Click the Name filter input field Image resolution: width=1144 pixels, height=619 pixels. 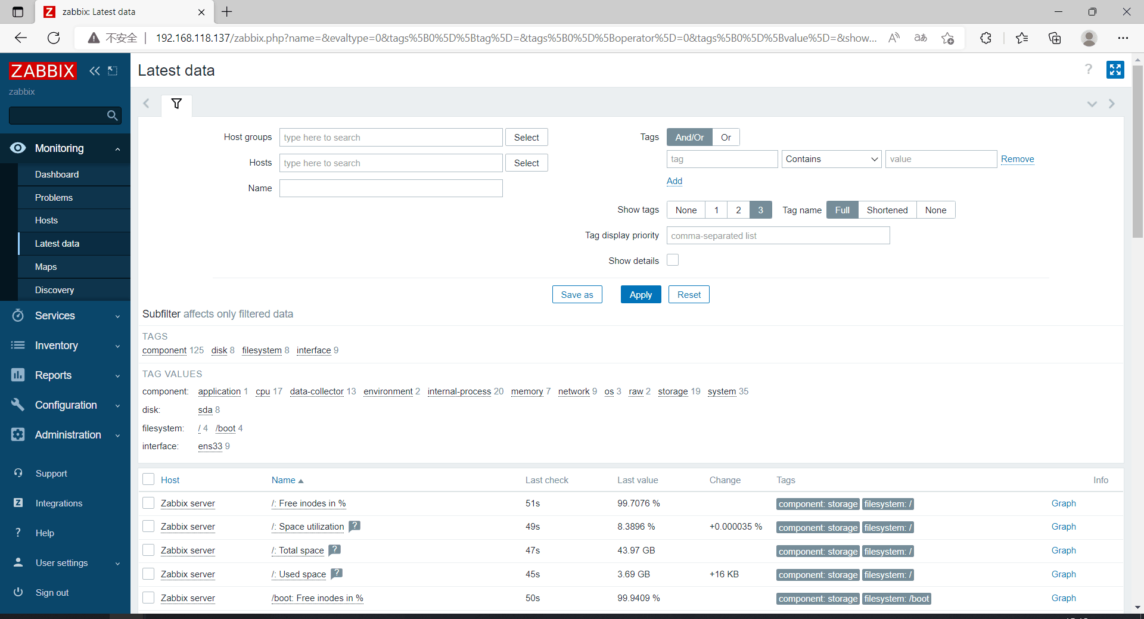click(391, 188)
